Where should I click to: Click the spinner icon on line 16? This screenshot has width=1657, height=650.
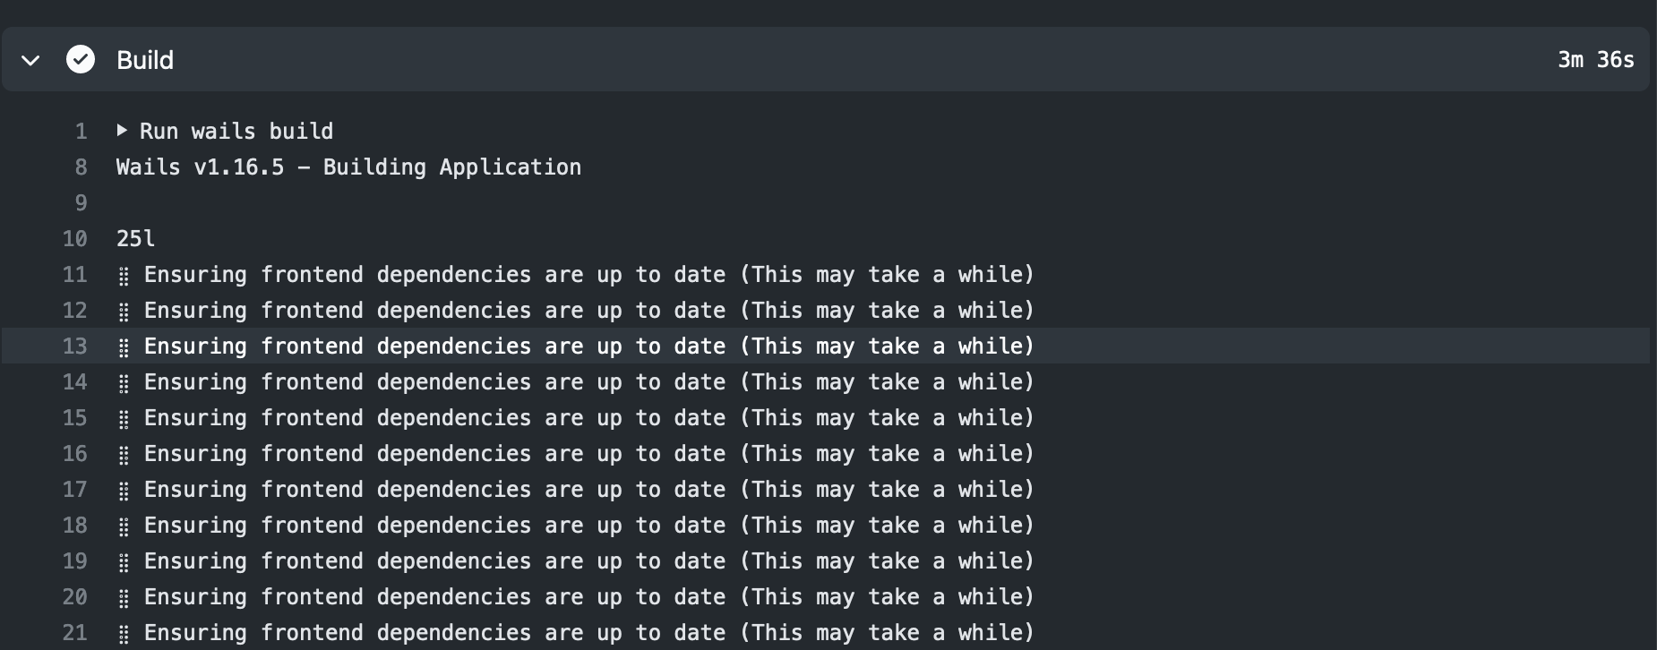point(124,453)
